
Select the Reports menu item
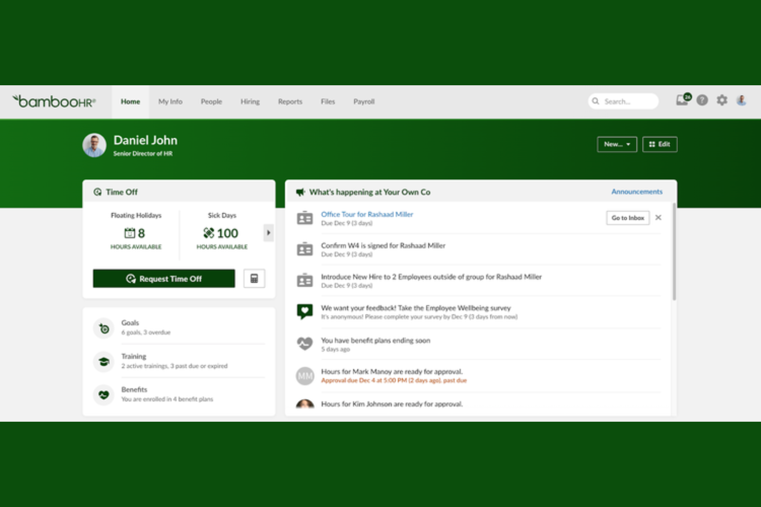click(x=290, y=101)
